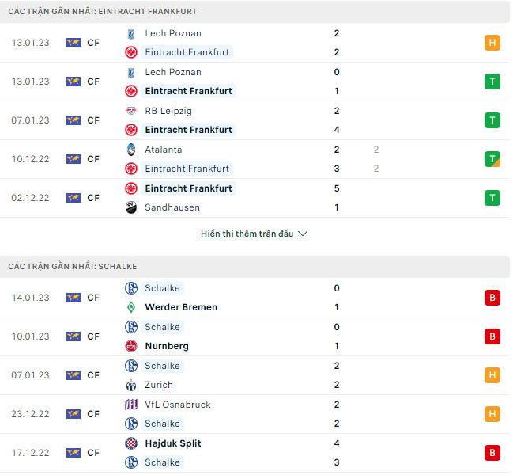Image resolution: width=513 pixels, height=475 pixels.
Task: Click the red B badge for Hajduk Split match
Action: click(492, 453)
